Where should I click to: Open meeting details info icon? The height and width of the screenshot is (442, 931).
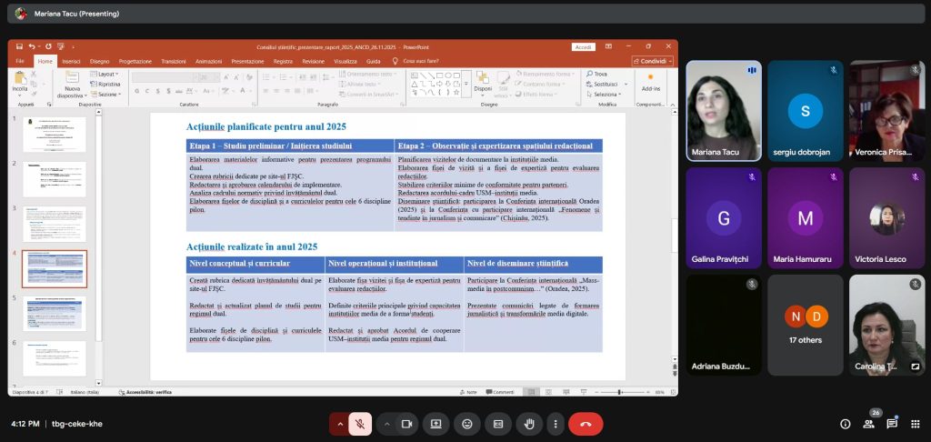pyautogui.click(x=845, y=424)
